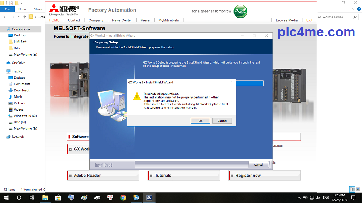Image resolution: width=362 pixels, height=203 pixels.
Task: Click the Windows Start button
Action: pos(6,198)
